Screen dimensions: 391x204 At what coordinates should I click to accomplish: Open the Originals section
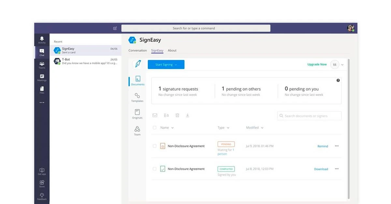point(137,114)
